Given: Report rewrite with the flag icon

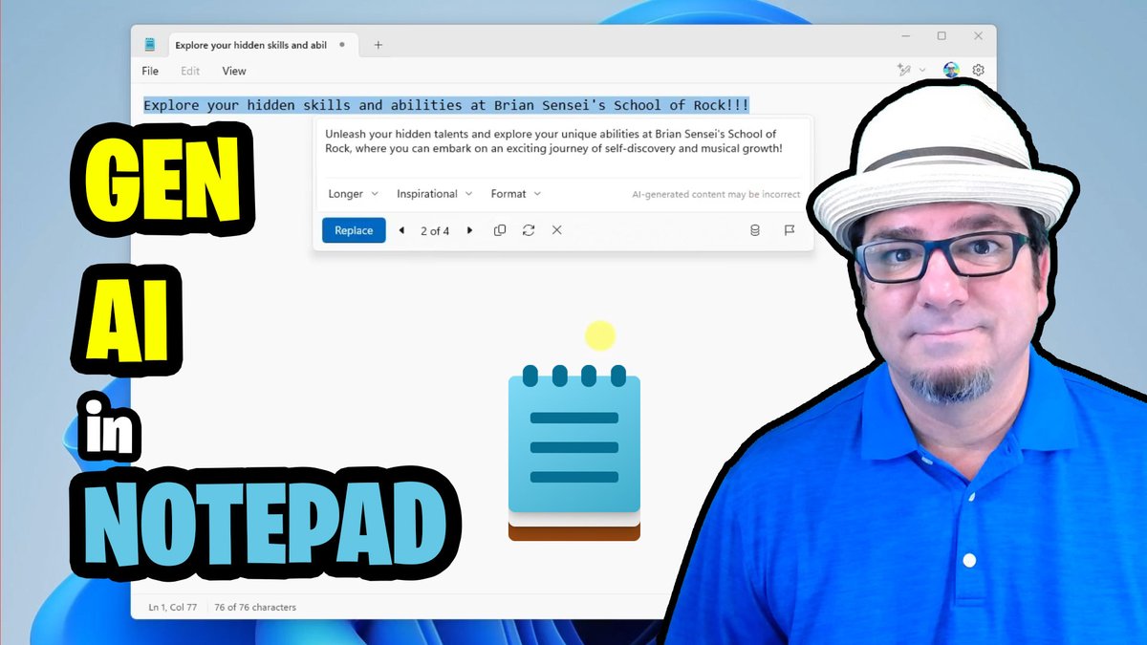Looking at the screenshot, I should 790,230.
